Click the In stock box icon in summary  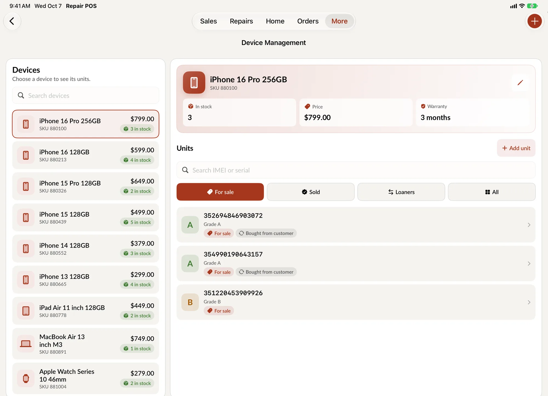pyautogui.click(x=191, y=106)
